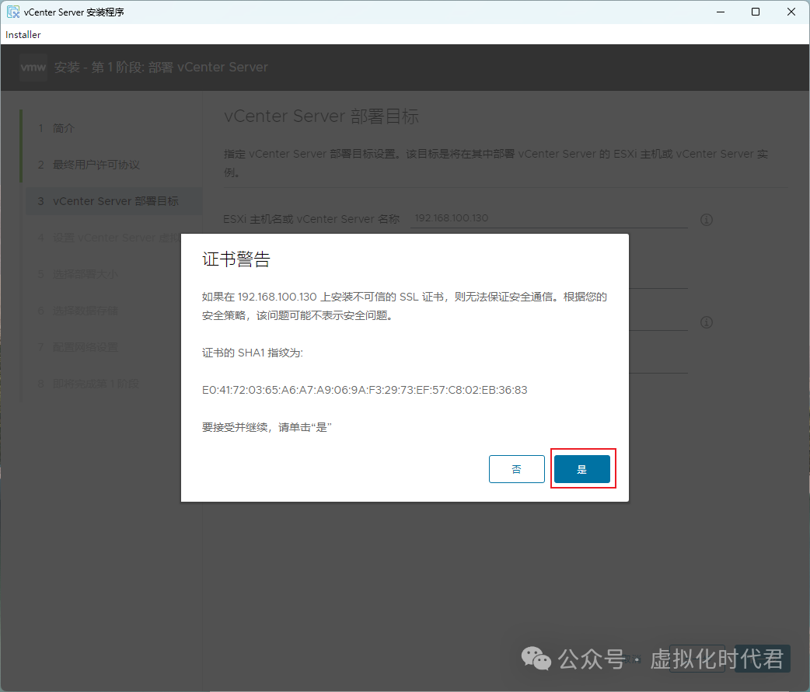810x692 pixels.
Task: Click info icon next to ESXi host name field
Action: tap(706, 220)
